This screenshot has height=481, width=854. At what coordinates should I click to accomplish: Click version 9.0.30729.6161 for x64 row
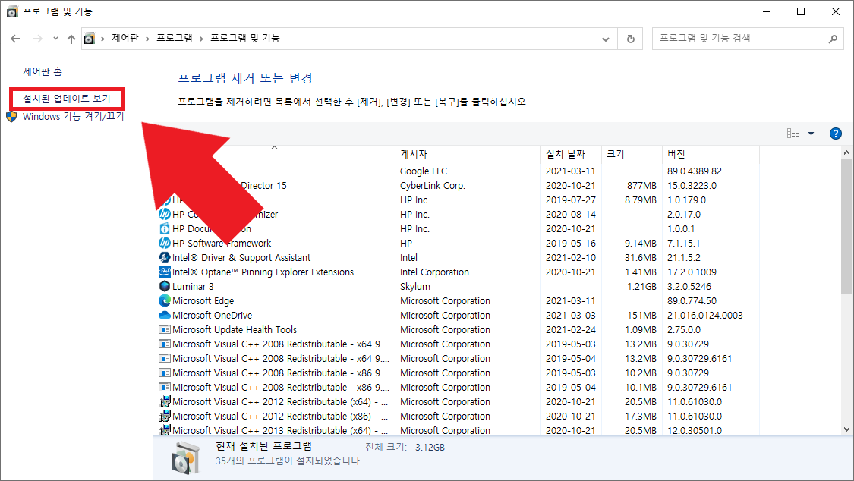coord(699,359)
